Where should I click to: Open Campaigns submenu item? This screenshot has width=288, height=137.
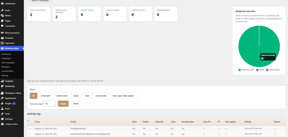click(6, 58)
